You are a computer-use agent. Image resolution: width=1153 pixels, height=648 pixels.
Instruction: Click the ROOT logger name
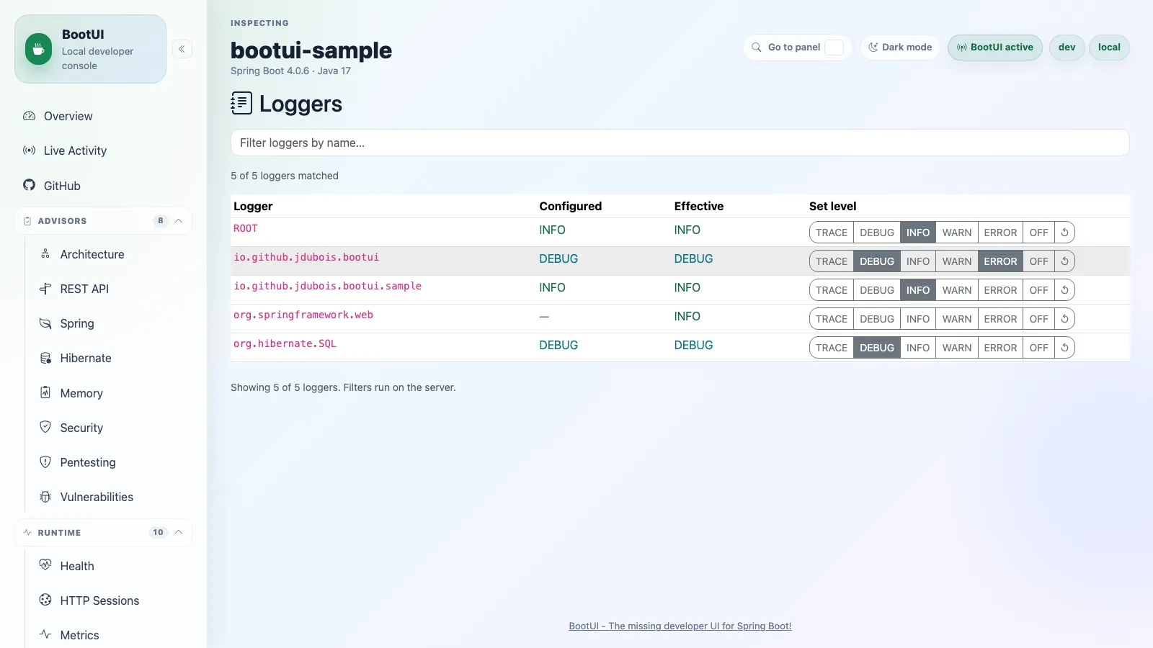[246, 228]
